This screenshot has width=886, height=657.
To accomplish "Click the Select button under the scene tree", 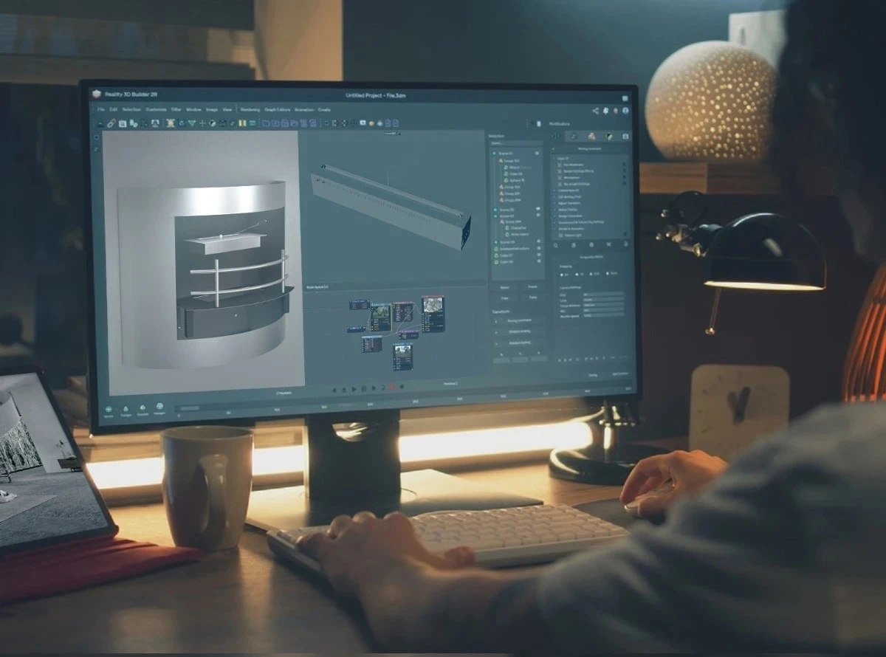I will tap(505, 287).
